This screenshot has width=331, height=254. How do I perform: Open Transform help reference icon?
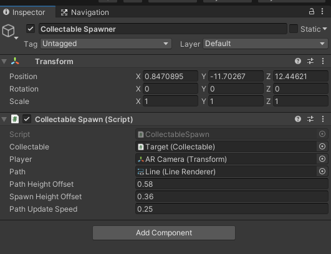298,61
